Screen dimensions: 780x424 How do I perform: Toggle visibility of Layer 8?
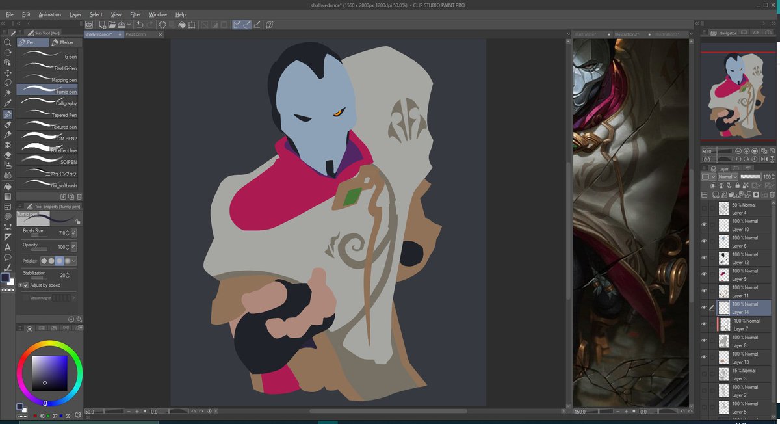(x=705, y=341)
